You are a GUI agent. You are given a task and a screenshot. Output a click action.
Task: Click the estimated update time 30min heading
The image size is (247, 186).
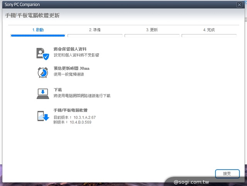point(72,68)
